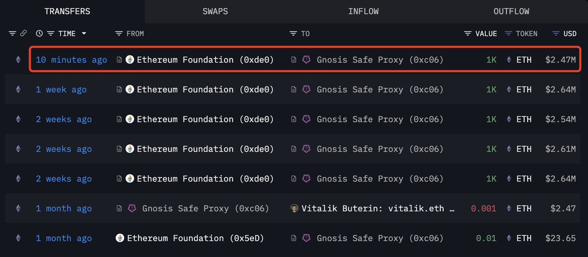Open filter lines icon next to TIME
Image resolution: width=588 pixels, height=257 pixels.
click(51, 33)
